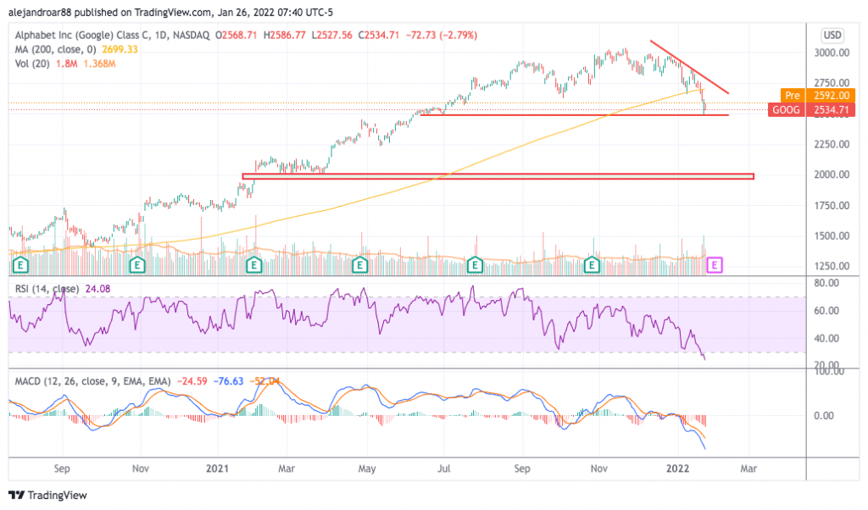Click the purple upcoming earnings E marker

click(x=715, y=265)
